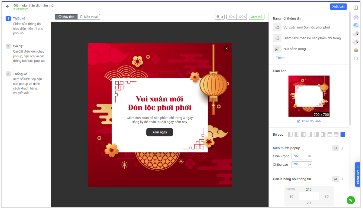Image resolution: width=363 pixels, height=209 pixels.
Task: Switch preview to Điện thoại mode
Action: click(89, 17)
